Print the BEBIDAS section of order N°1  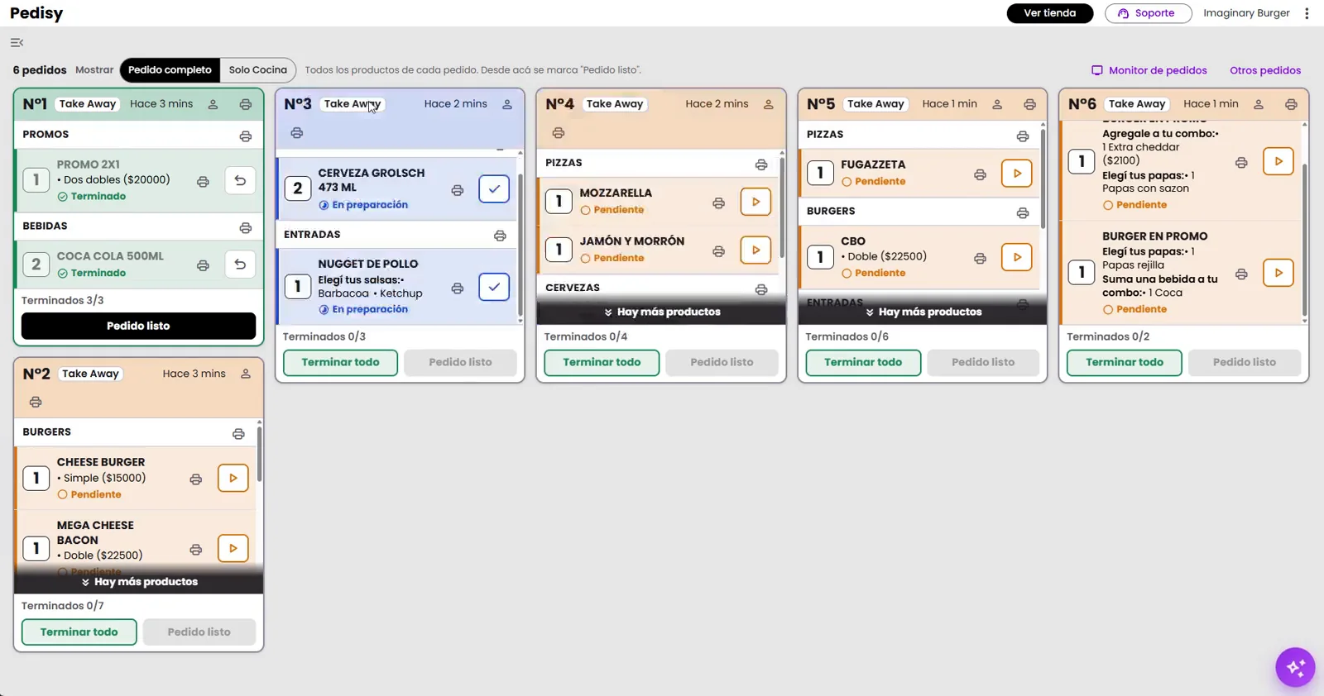246,227
